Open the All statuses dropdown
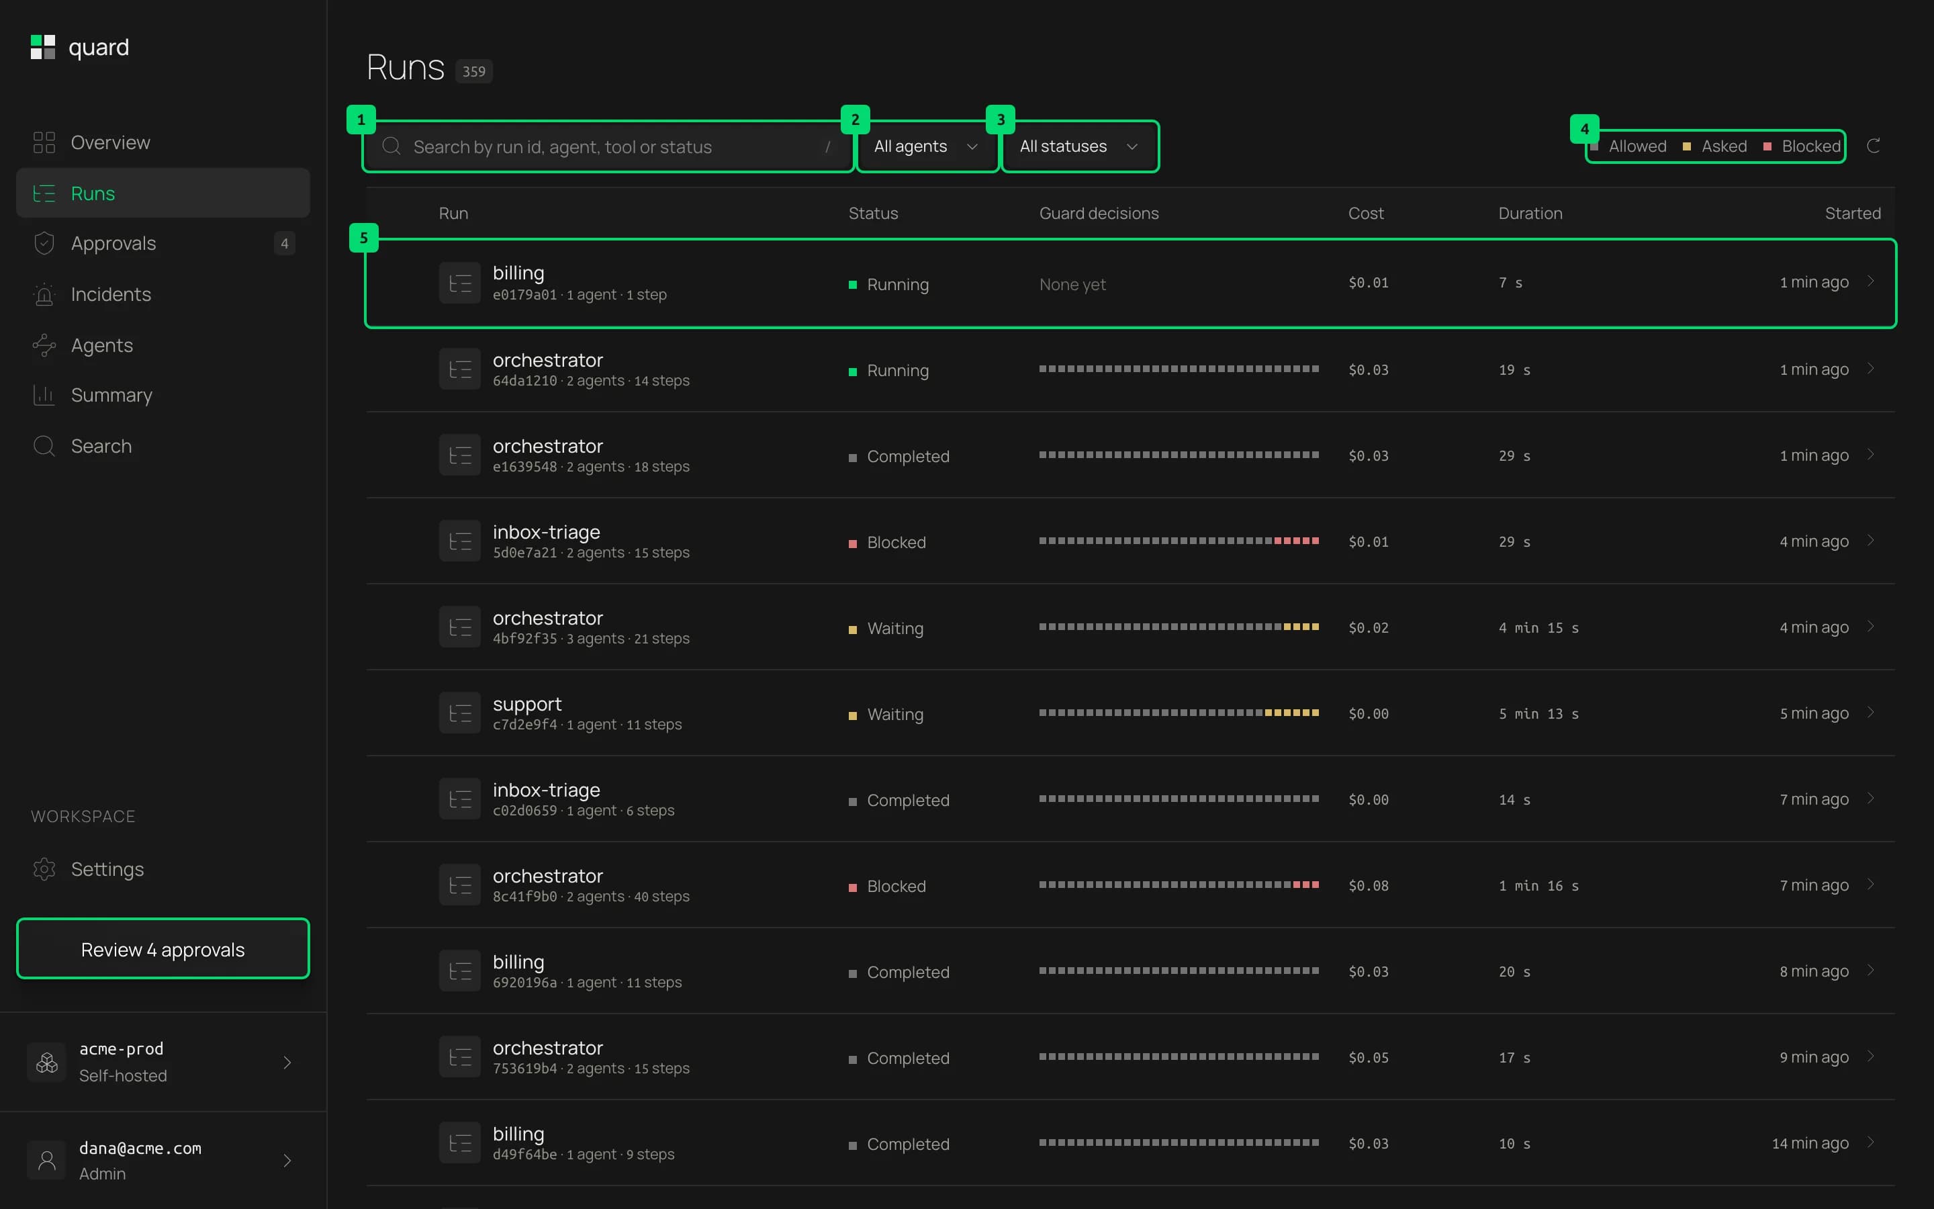The height and width of the screenshot is (1209, 1934). click(1080, 146)
